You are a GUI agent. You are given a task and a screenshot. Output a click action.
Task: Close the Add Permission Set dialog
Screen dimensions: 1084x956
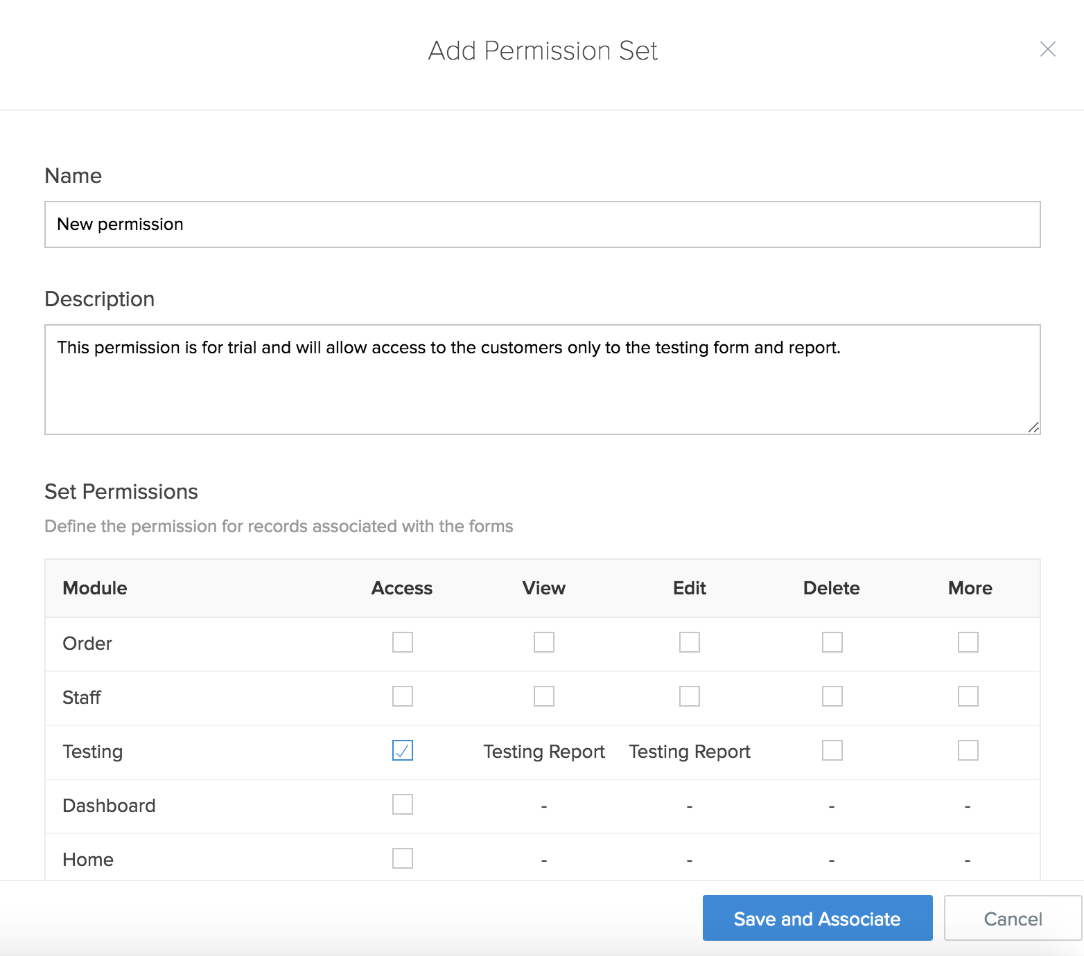pyautogui.click(x=1047, y=49)
